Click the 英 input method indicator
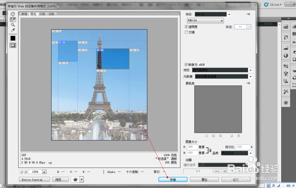The height and width of the screenshot is (188, 296). tap(274, 186)
